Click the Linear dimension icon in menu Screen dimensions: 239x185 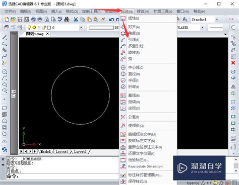[x=123, y=18]
